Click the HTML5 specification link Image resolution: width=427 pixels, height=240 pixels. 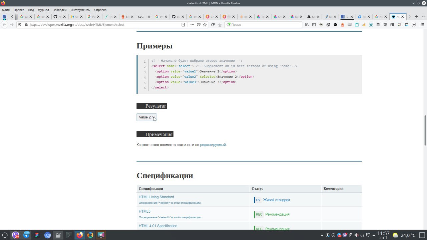tap(144, 211)
